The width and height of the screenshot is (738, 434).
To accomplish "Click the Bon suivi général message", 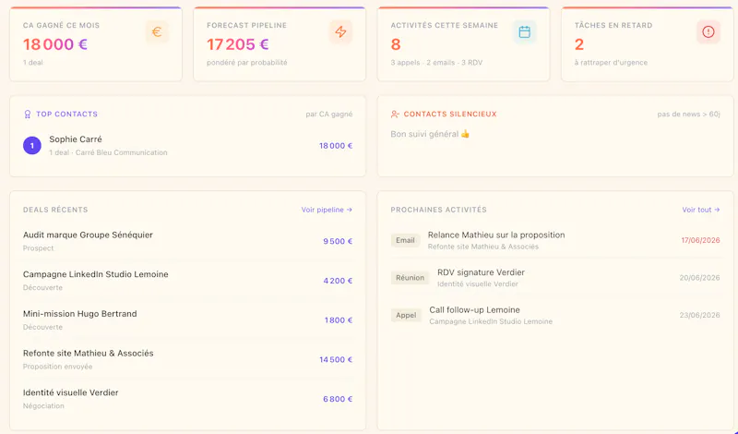I will click(x=430, y=134).
